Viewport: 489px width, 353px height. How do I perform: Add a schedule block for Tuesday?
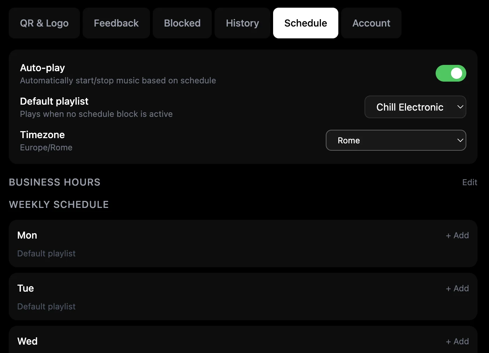[x=457, y=288]
